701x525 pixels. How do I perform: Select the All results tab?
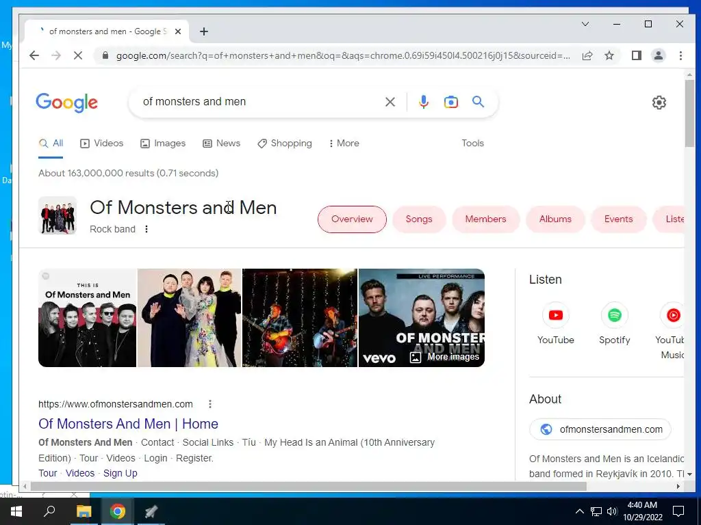tap(51, 144)
